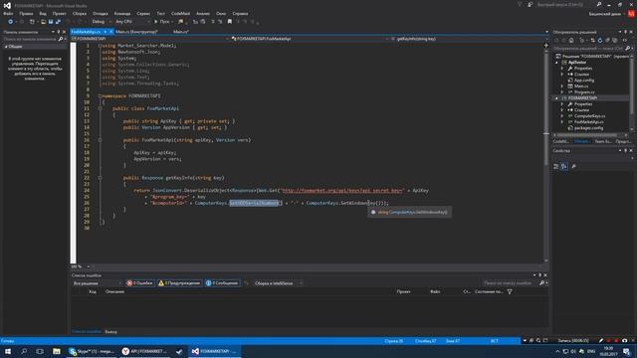Image resolution: width=637 pixels, height=358 pixels.
Task: Click the editor vertical scrollbar
Action: point(546,154)
